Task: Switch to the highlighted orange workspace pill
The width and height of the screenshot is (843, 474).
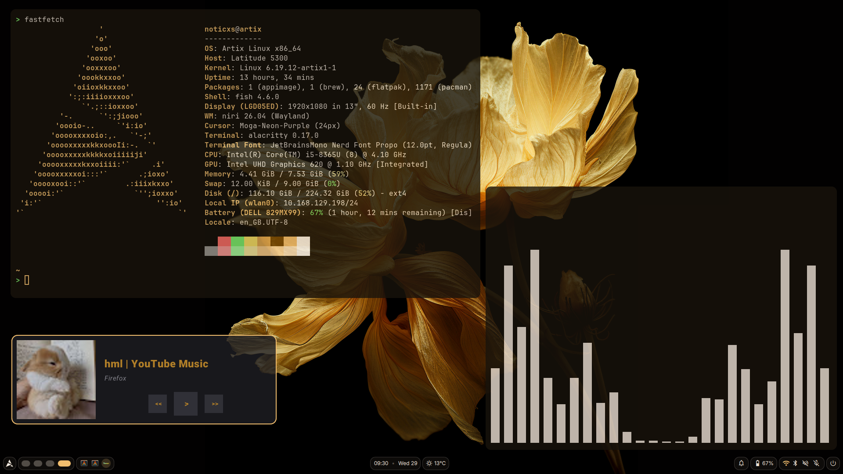Action: point(64,463)
